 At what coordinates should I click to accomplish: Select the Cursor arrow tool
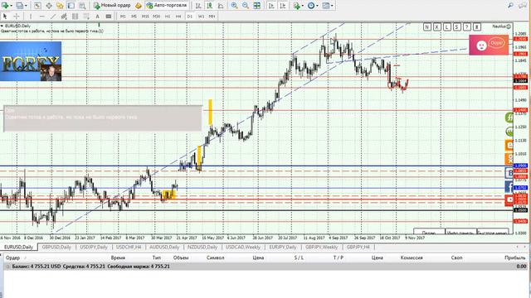(x=5, y=17)
